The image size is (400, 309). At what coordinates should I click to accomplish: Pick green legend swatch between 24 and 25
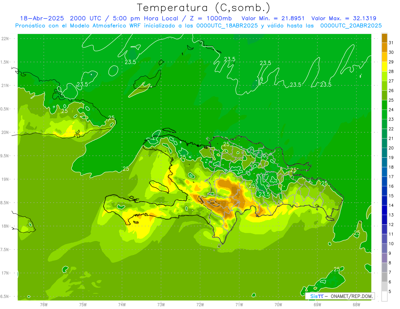[384, 105]
